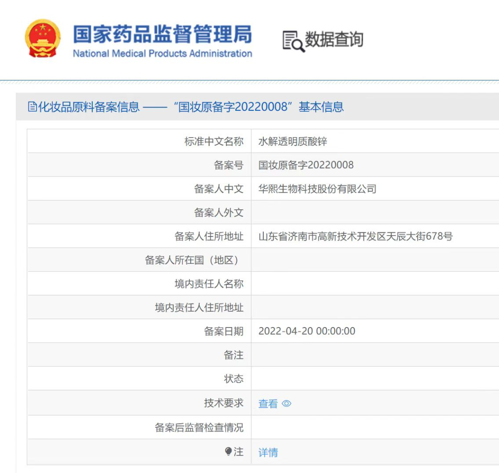Click the 数据查询 label

[334, 40]
